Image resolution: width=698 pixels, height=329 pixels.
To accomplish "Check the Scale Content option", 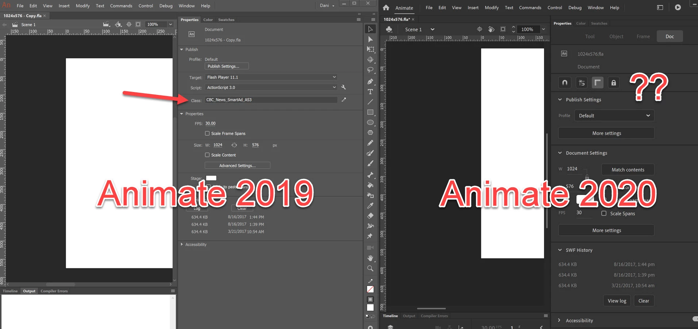I will click(x=207, y=155).
